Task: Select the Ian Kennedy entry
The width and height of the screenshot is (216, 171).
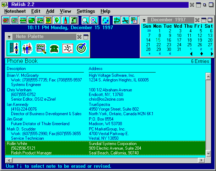Action: click(105, 109)
